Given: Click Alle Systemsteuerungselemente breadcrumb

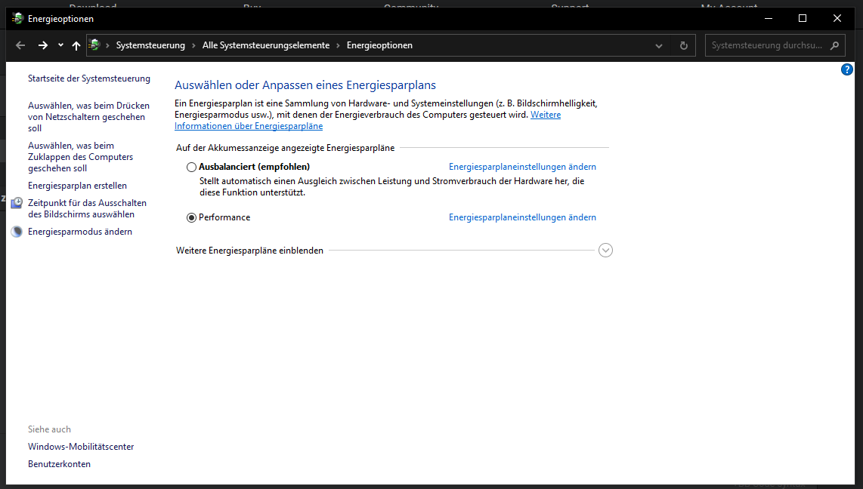Looking at the screenshot, I should pos(265,45).
